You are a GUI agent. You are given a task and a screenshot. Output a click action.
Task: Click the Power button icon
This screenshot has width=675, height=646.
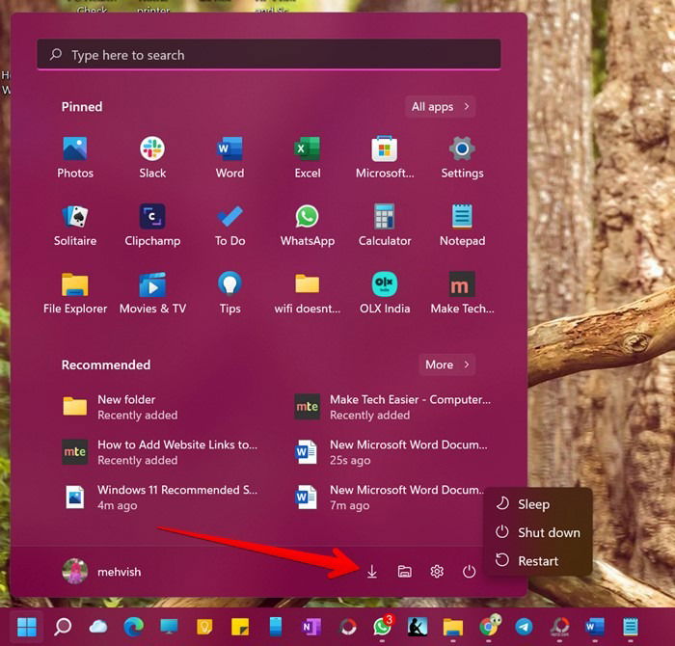(469, 572)
